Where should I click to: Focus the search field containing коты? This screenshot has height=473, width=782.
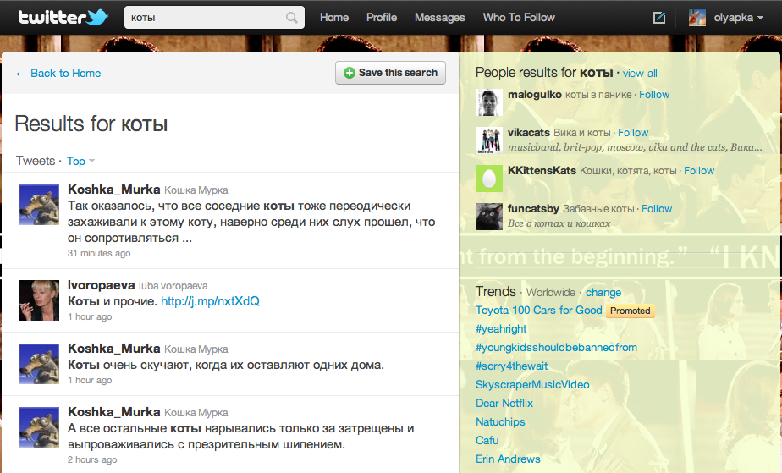pyautogui.click(x=214, y=18)
